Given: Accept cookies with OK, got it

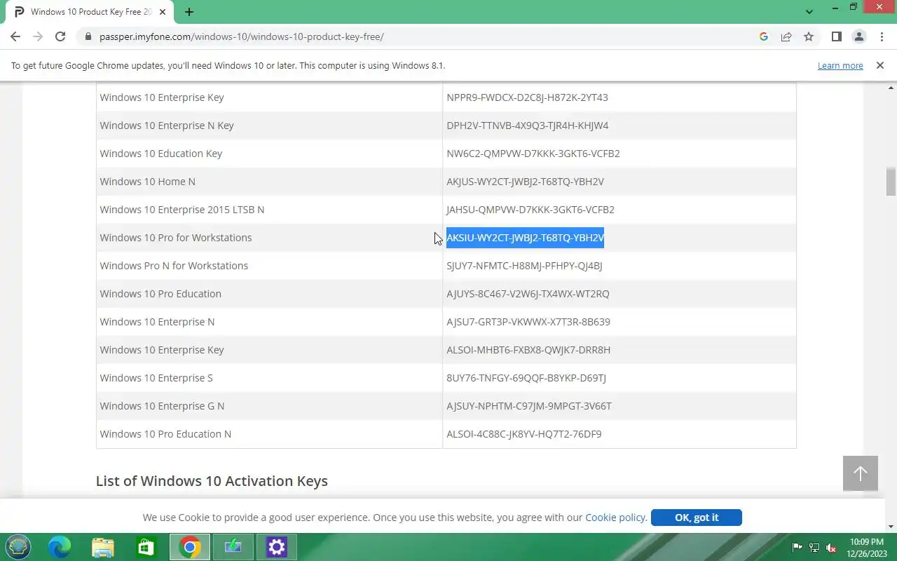Looking at the screenshot, I should [x=697, y=518].
